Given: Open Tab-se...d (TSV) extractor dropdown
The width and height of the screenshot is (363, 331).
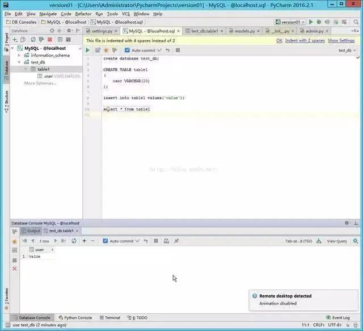Looking at the screenshot, I should click(x=298, y=241).
